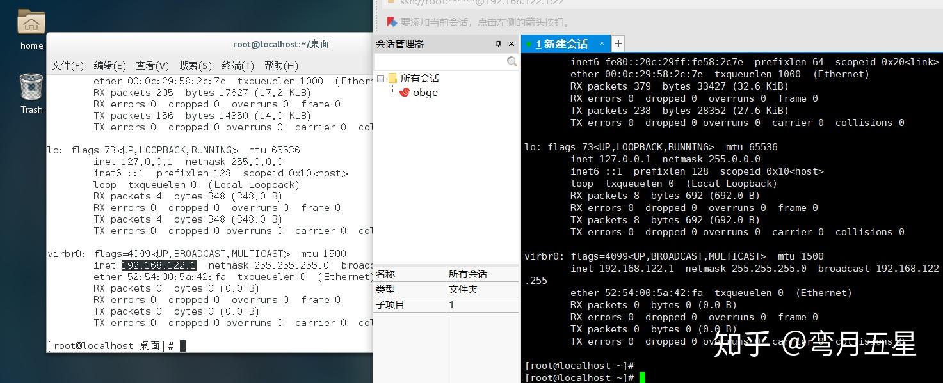This screenshot has width=943, height=383.
Task: Open the obge session in session manager
Action: (424, 92)
